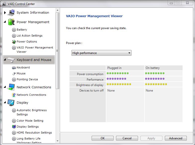195x145 pixels.
Task: Select HDMI Resolution Settings item
Action: tap(34, 133)
